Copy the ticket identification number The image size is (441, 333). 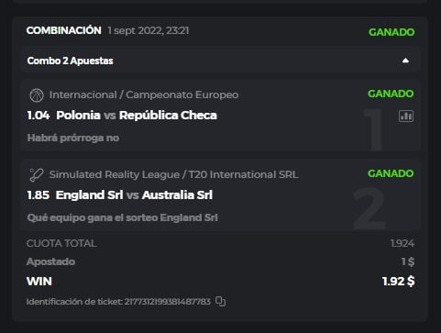pos(220,301)
